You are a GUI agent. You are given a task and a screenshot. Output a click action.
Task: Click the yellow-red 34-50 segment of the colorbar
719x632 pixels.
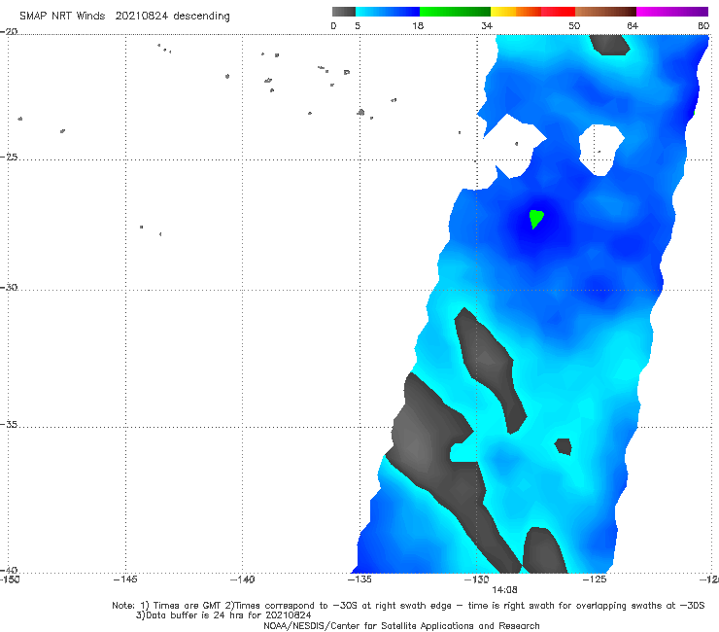[532, 12]
